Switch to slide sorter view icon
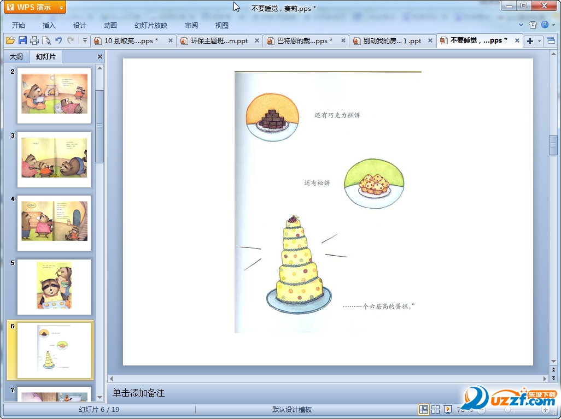Image resolution: width=561 pixels, height=419 pixels. 435,409
